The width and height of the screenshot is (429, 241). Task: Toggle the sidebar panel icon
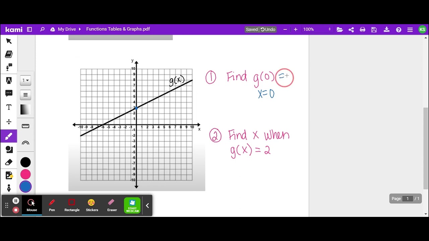[x=29, y=29]
